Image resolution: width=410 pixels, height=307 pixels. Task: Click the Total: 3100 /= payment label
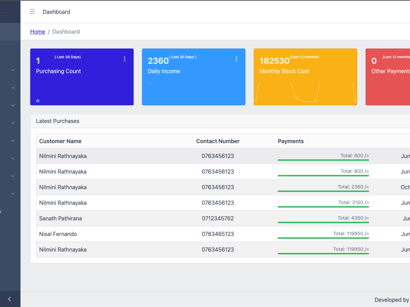coord(354,203)
